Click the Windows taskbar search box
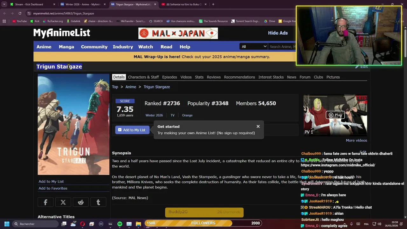Image resolution: width=407 pixels, height=229 pixels. [36, 224]
